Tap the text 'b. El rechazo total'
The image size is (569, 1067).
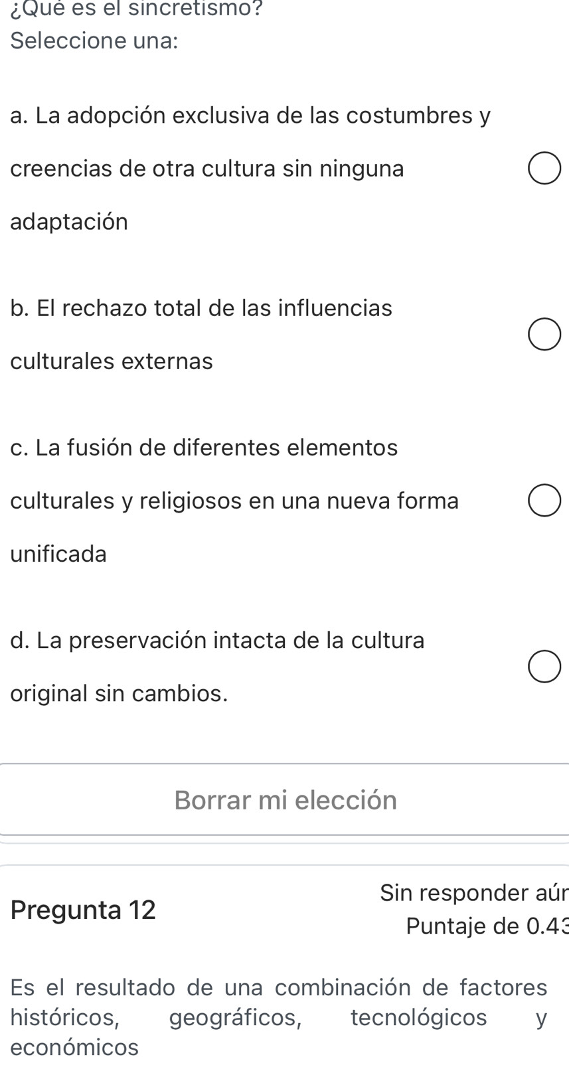(201, 308)
